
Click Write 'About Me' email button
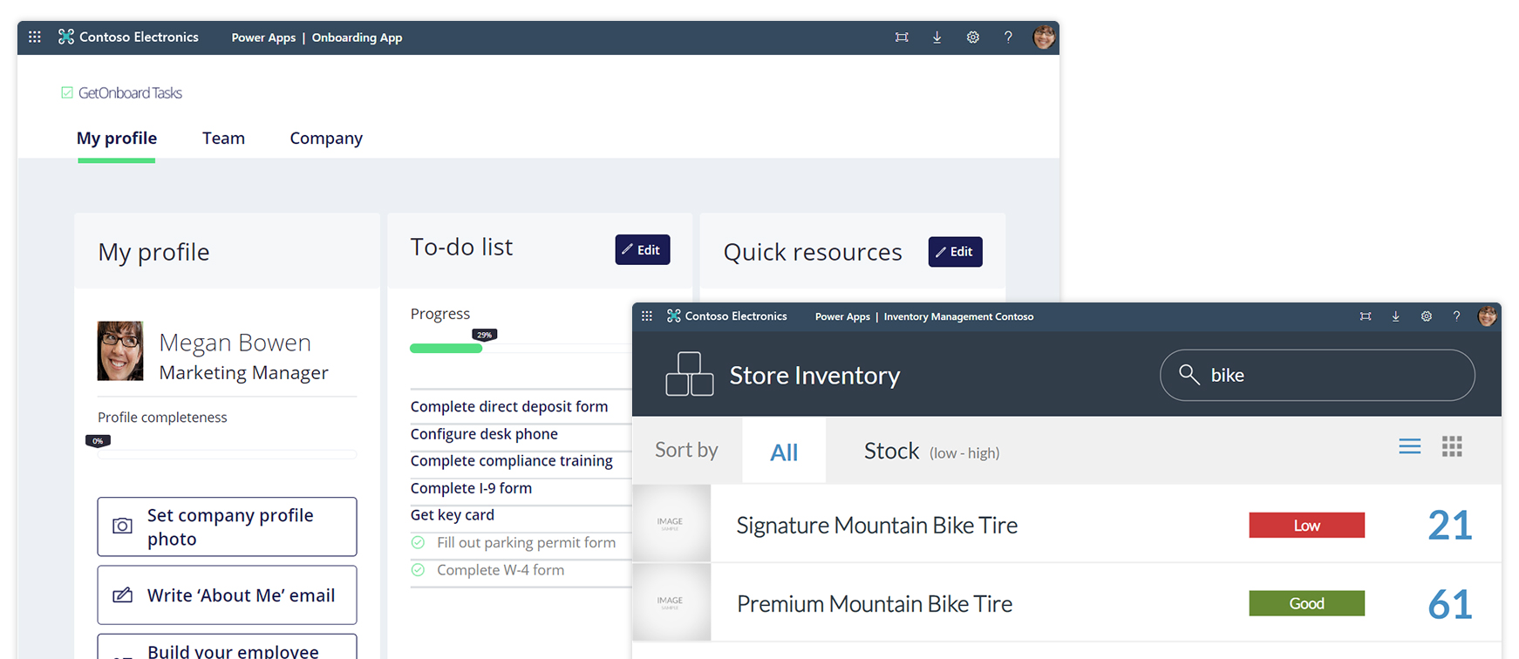228,595
